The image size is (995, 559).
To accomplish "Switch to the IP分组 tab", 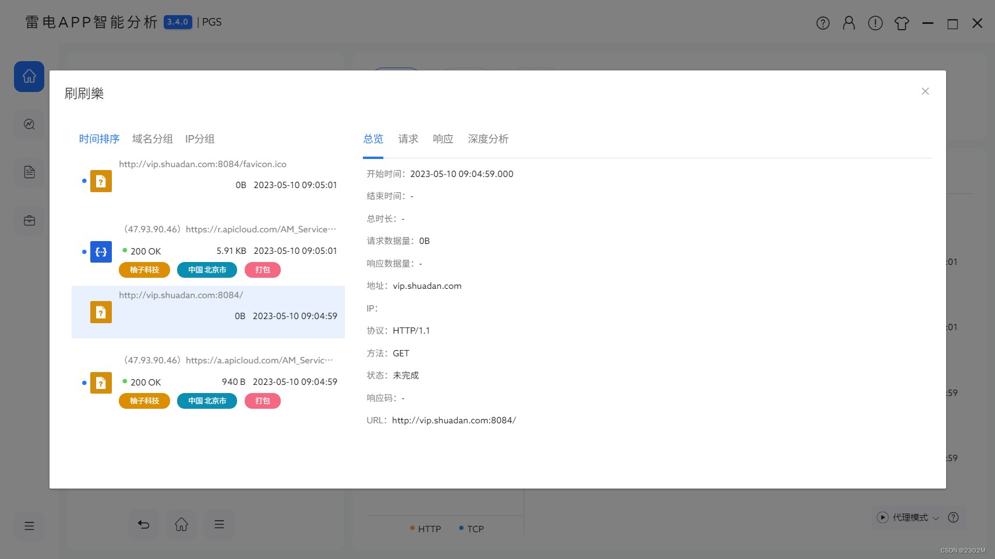I will pos(200,139).
